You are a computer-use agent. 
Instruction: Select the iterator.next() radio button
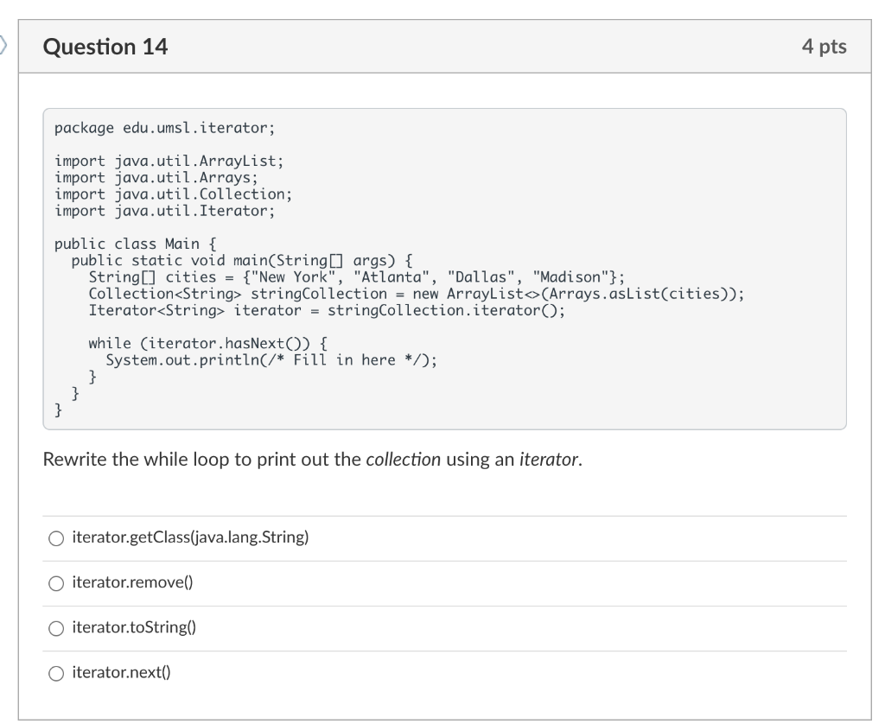(x=56, y=671)
